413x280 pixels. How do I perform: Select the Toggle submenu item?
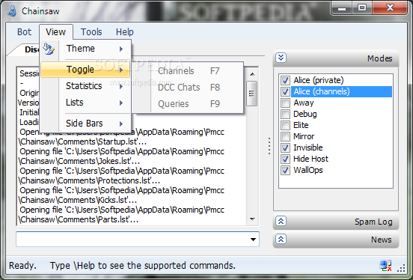click(x=86, y=70)
